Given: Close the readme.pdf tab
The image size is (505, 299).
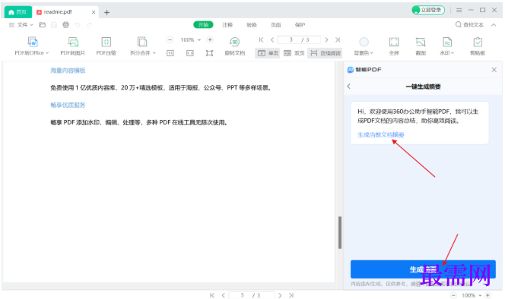Looking at the screenshot, I should coord(94,12).
